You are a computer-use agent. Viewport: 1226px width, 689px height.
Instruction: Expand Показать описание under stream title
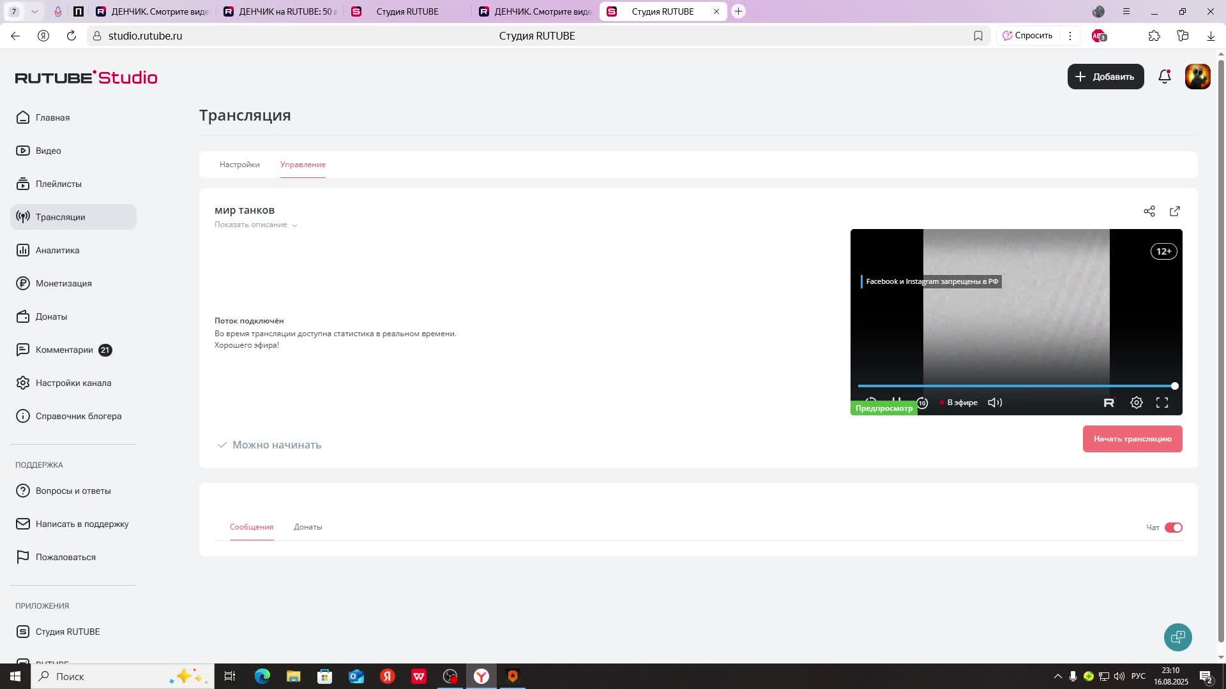[x=255, y=225]
